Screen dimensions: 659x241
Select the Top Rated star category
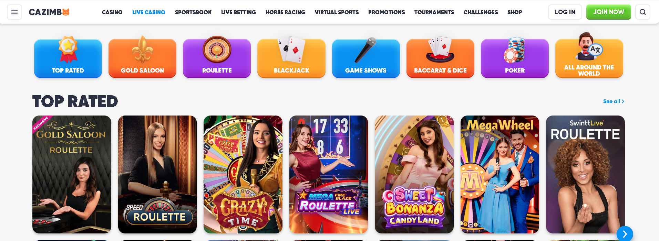(68, 58)
